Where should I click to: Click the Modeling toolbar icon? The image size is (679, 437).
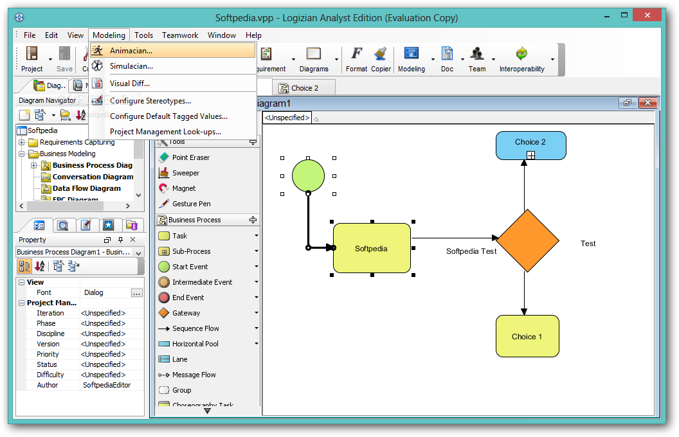[x=412, y=59]
